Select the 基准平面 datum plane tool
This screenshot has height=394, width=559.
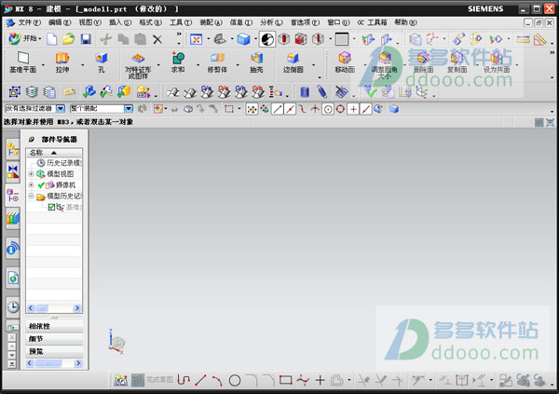tap(22, 61)
